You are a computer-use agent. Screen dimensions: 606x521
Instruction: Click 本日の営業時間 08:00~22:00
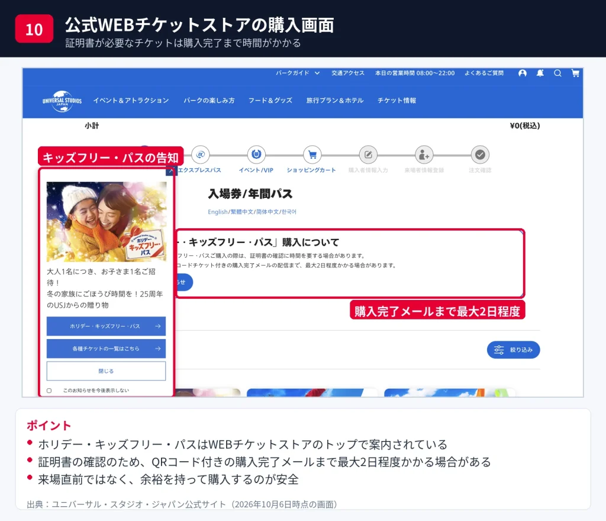click(x=415, y=73)
